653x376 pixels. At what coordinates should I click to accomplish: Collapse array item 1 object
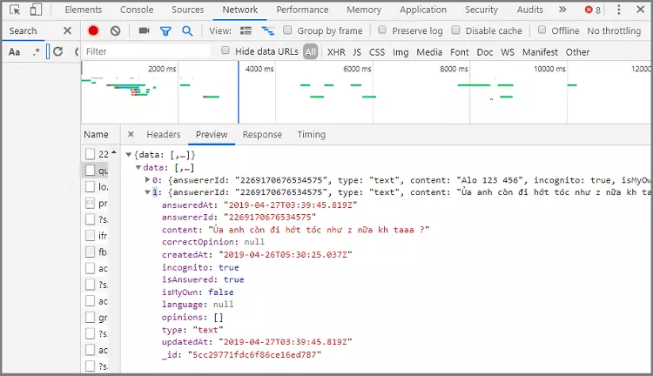(x=147, y=192)
